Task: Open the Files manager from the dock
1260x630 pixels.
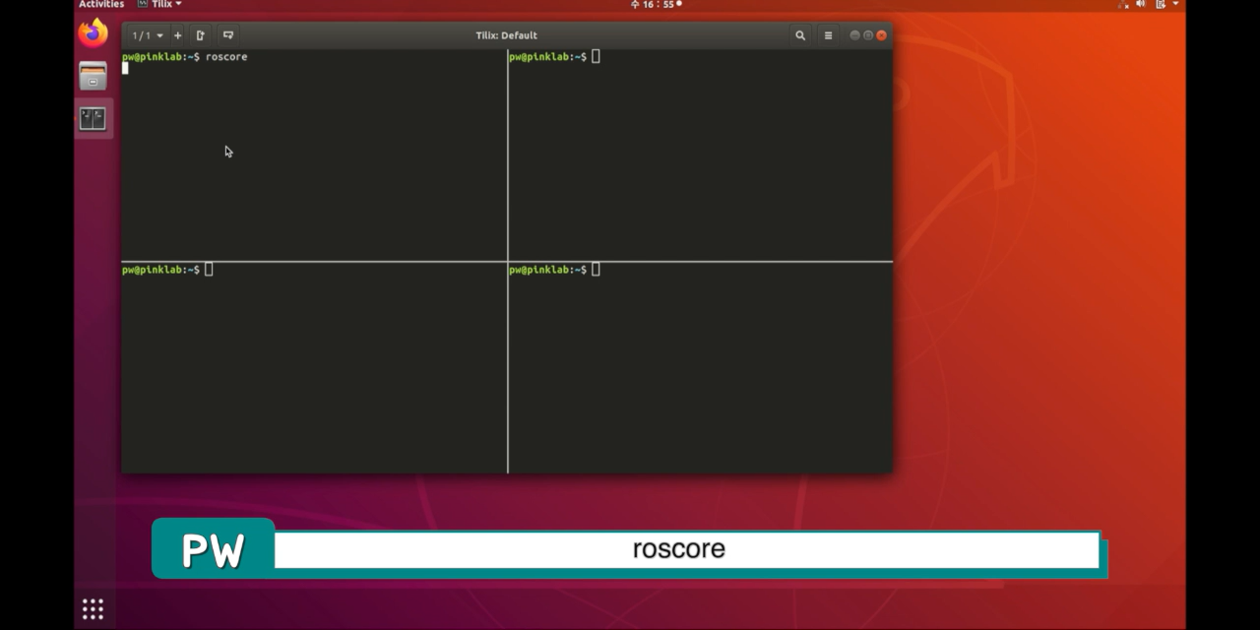Action: (93, 76)
